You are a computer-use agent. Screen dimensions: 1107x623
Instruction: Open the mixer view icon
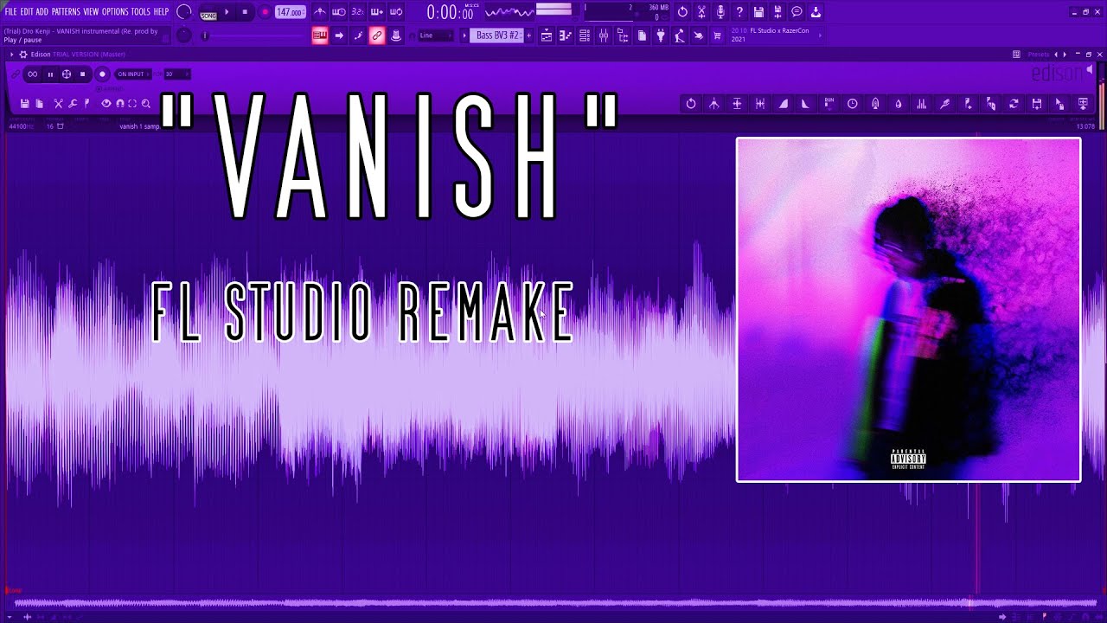(604, 35)
